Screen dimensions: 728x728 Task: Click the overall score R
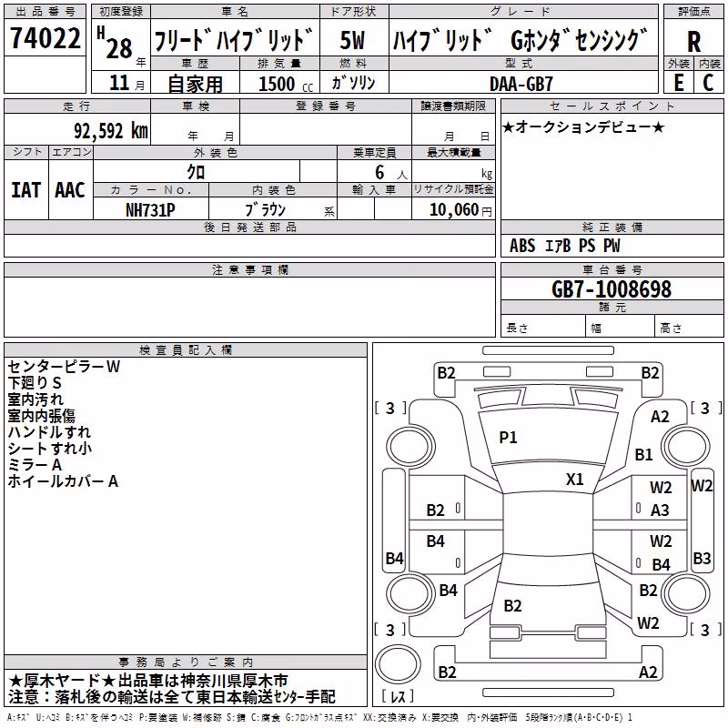pos(693,42)
